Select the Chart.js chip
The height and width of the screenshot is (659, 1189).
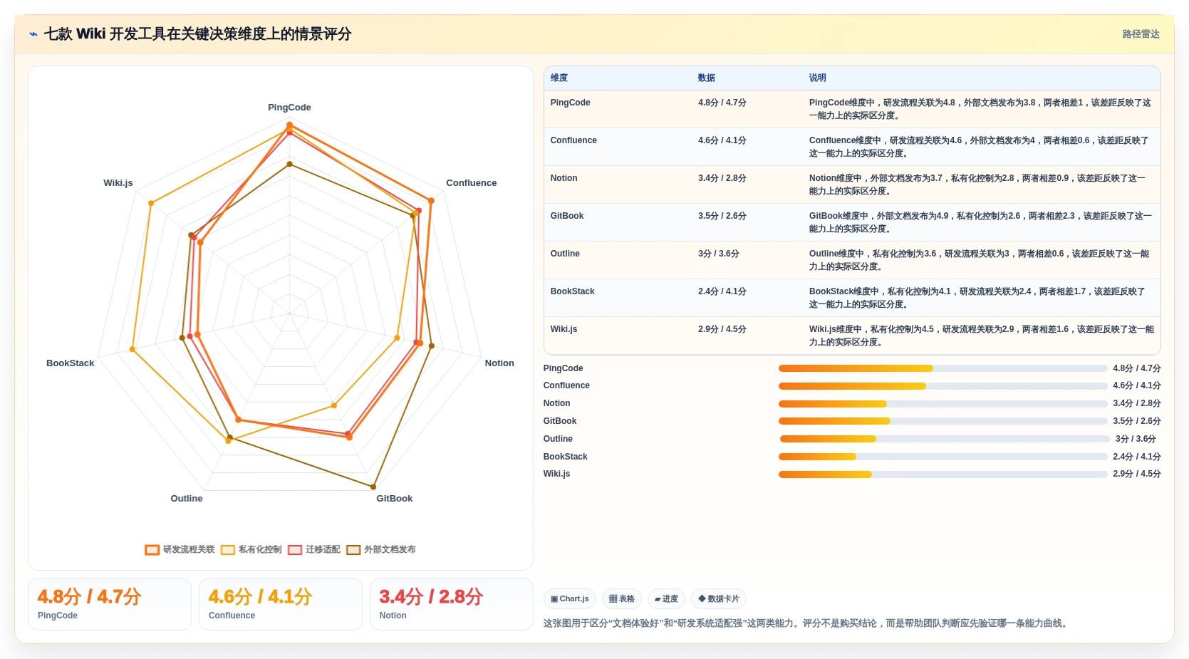click(570, 599)
